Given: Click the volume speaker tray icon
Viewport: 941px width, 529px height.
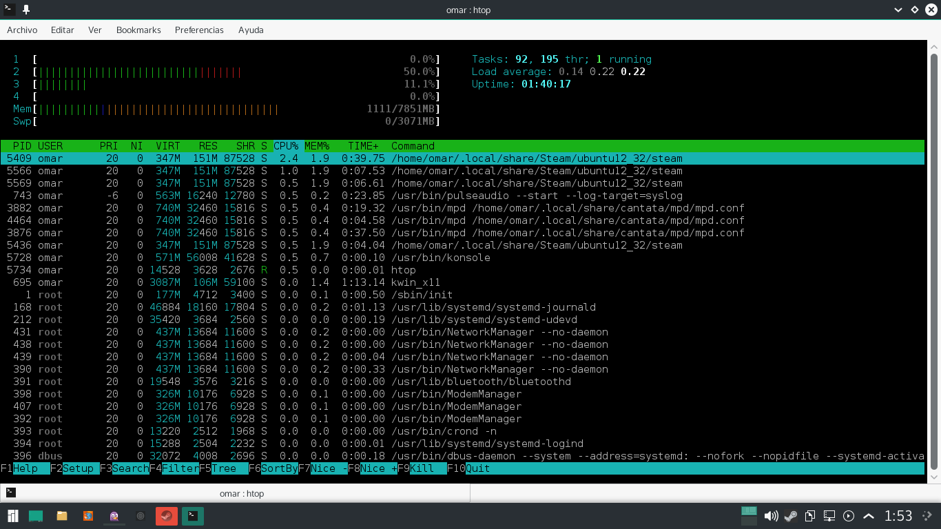Looking at the screenshot, I should [x=771, y=516].
